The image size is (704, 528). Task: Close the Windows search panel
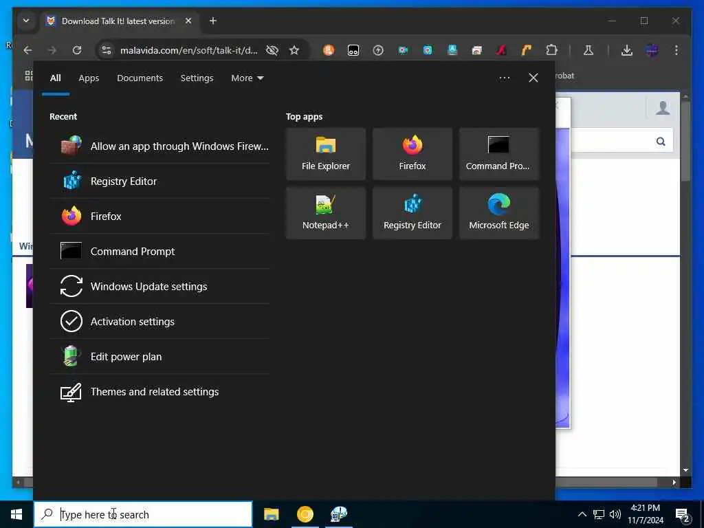pos(533,78)
